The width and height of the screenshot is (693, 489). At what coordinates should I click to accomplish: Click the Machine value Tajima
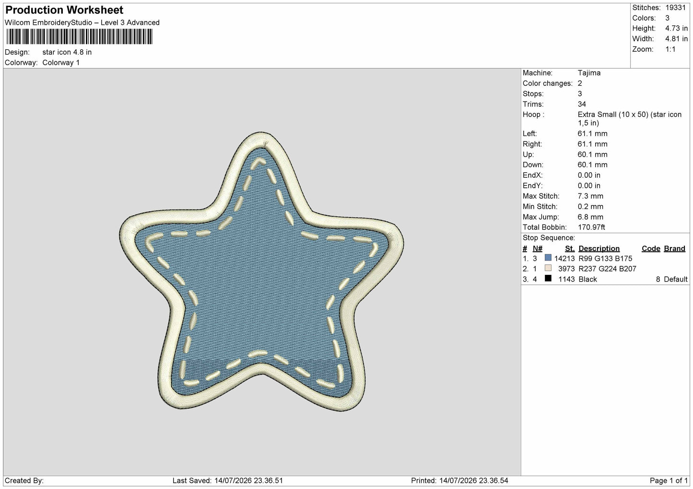point(589,73)
